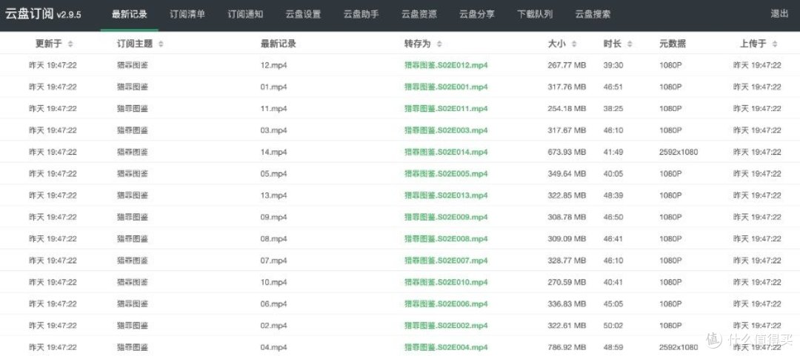
Task: Open the 猎罪图鉴.S02E002.mp4 link
Action: pyautogui.click(x=446, y=326)
